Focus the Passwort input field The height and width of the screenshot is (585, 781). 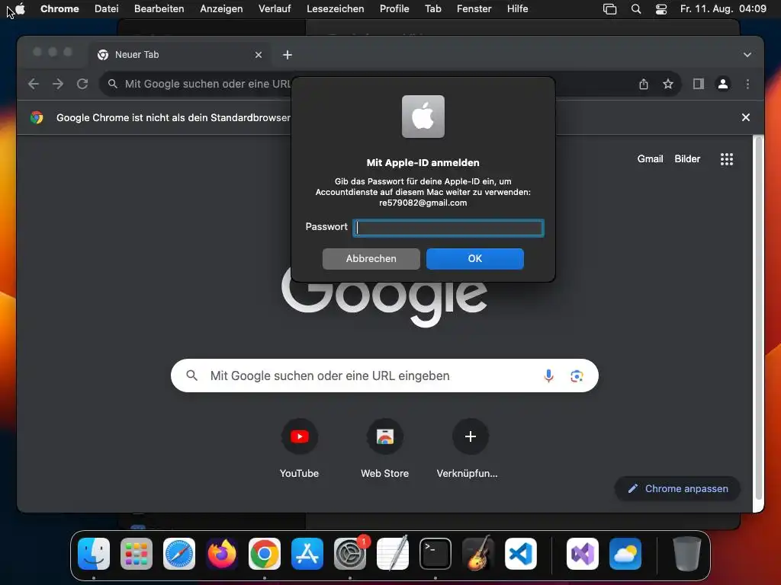(x=448, y=228)
